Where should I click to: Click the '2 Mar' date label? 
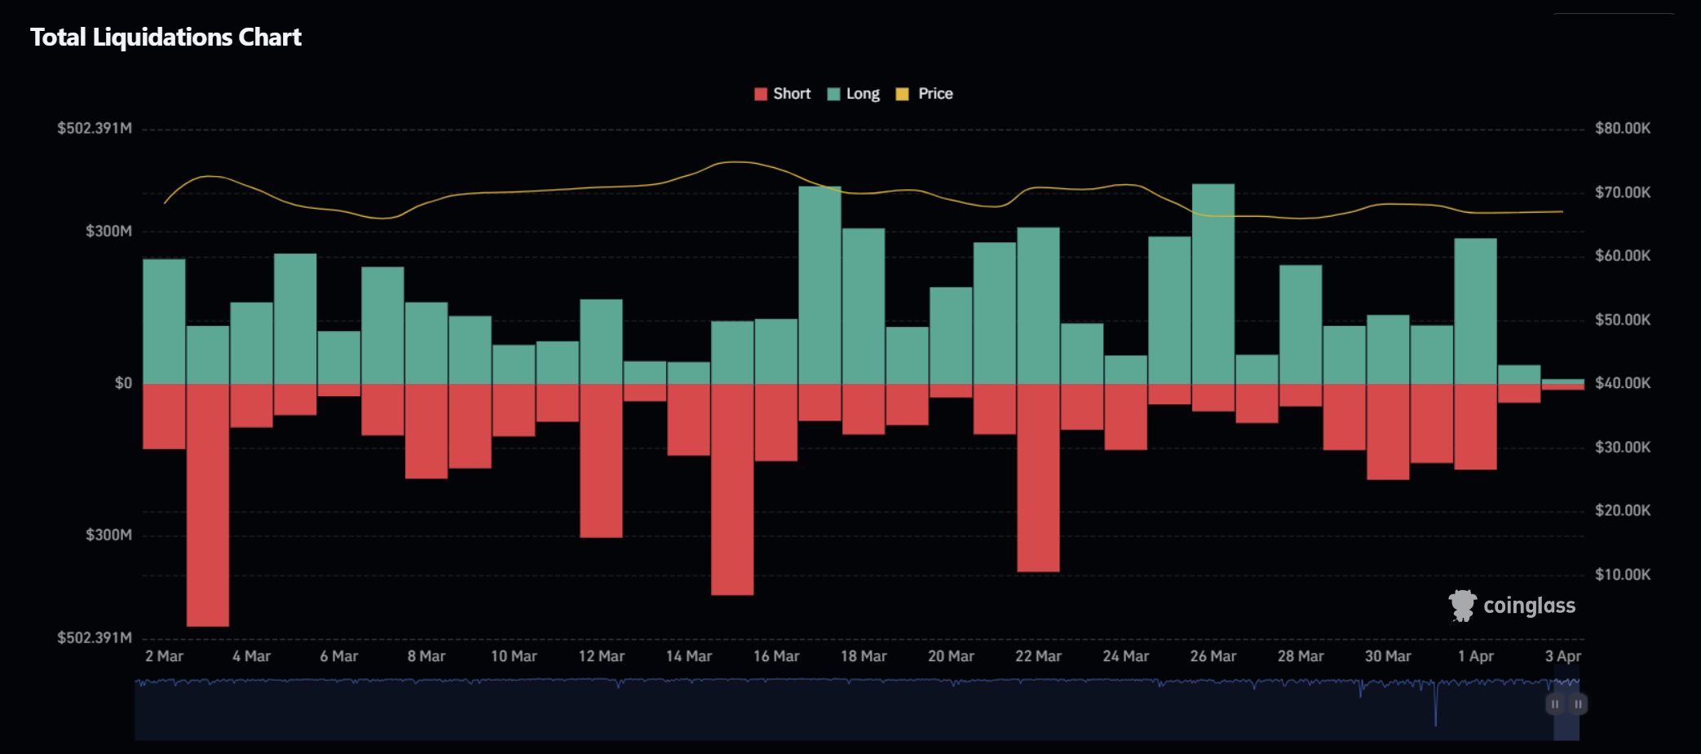click(x=164, y=656)
